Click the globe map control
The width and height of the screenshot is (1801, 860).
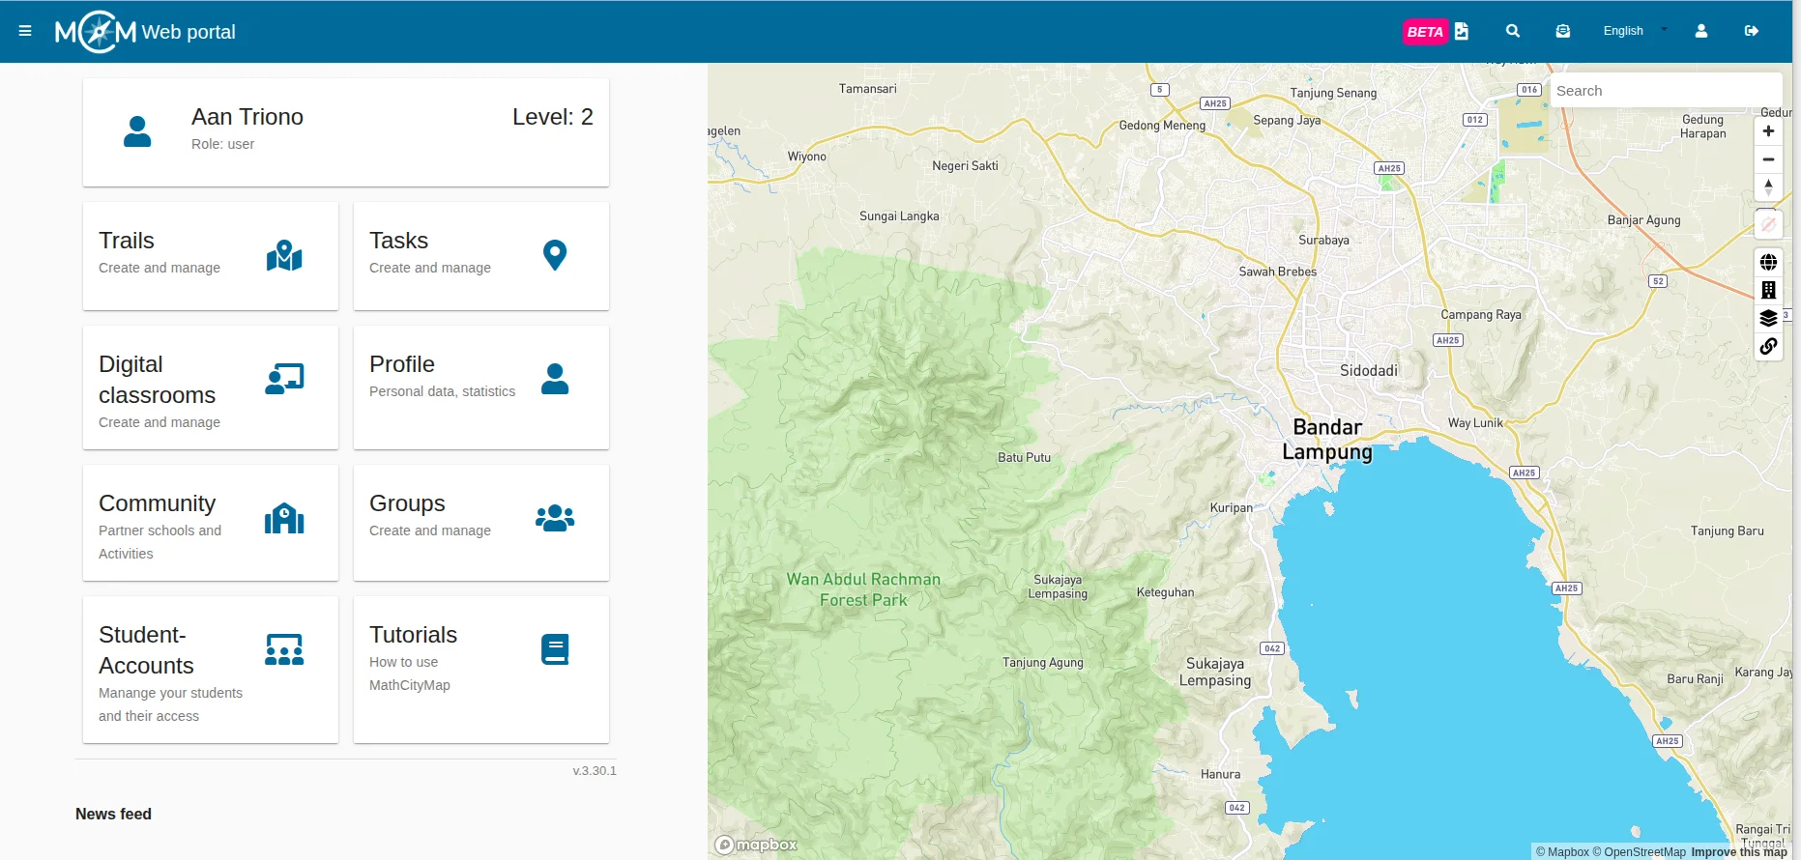pyautogui.click(x=1768, y=262)
